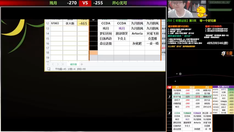
Task: Click the status bar macro icon
Action: click(49, 69)
